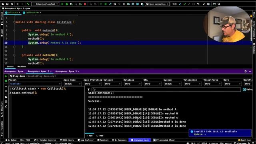Click Update link in IntelliJ notification
256x144 pixels.
click(x=200, y=134)
